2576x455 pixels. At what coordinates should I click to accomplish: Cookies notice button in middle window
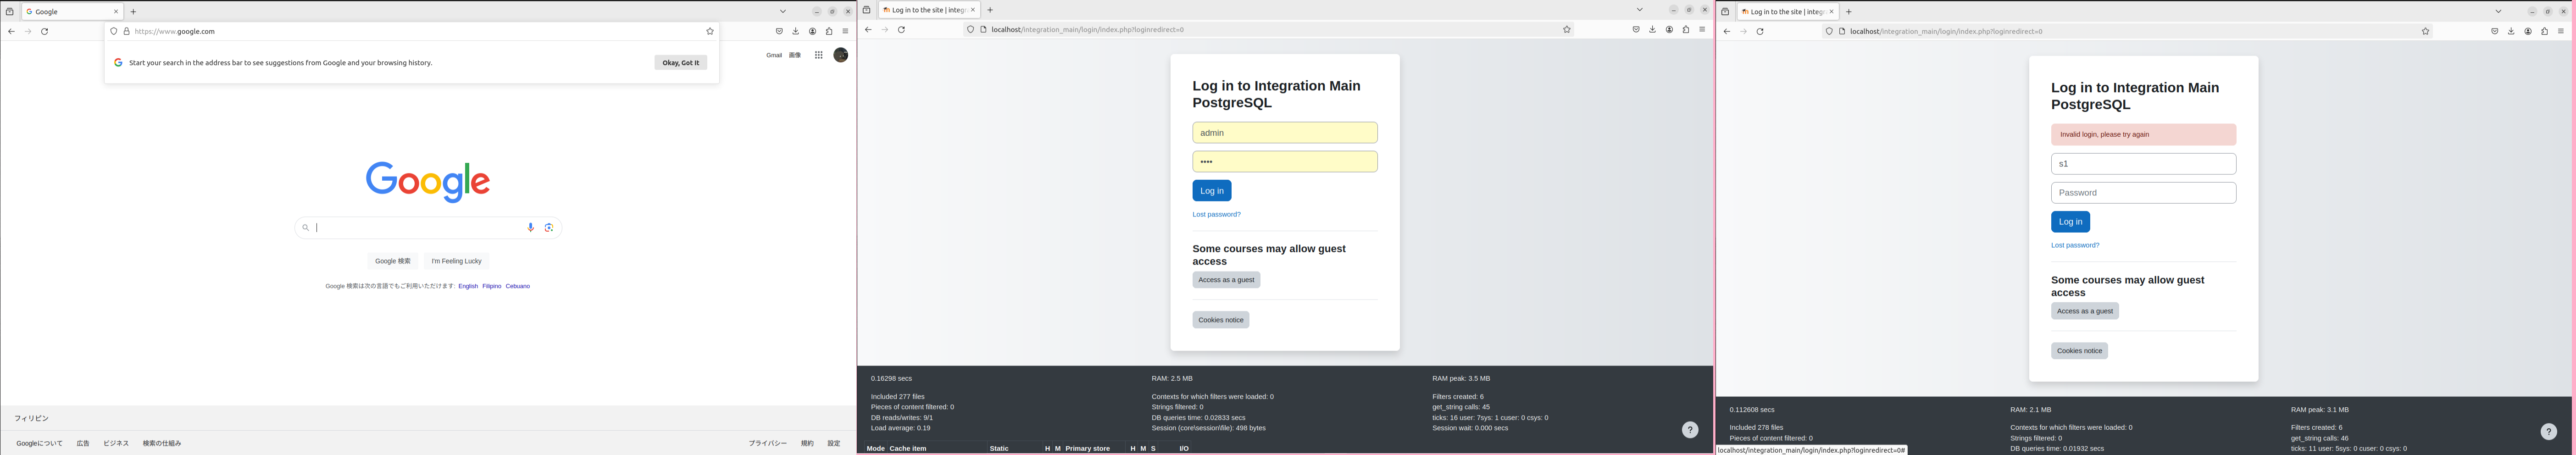[1221, 320]
